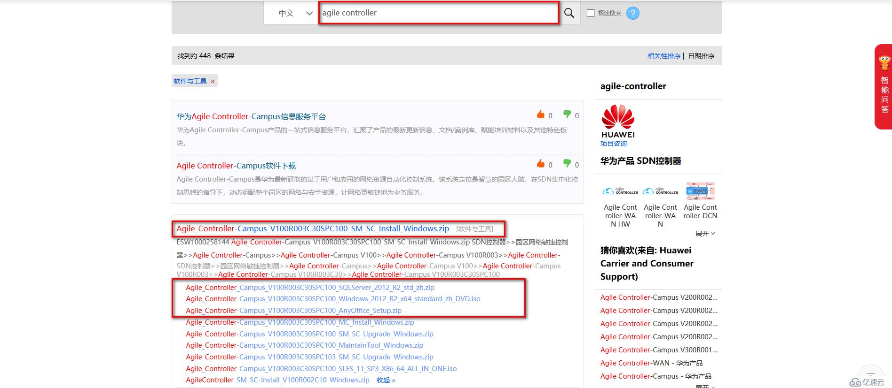
Task: Open Agile Controller-DCN product thumbnail
Action: pos(700,191)
